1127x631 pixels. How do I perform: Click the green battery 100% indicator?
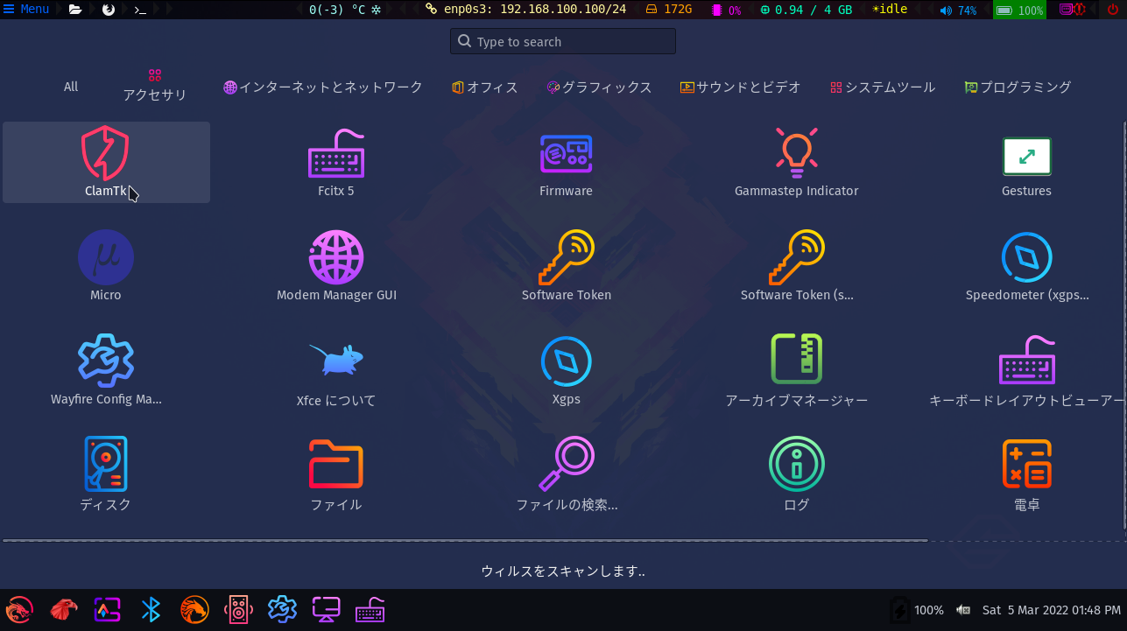tap(1019, 11)
